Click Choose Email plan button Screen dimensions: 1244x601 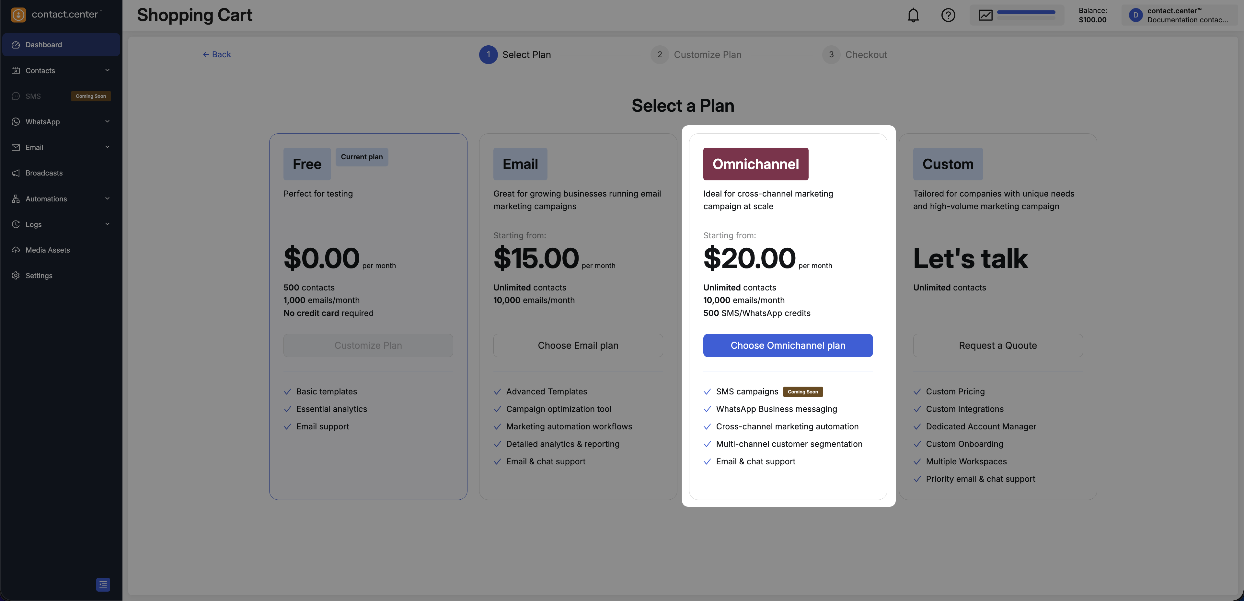coord(578,346)
